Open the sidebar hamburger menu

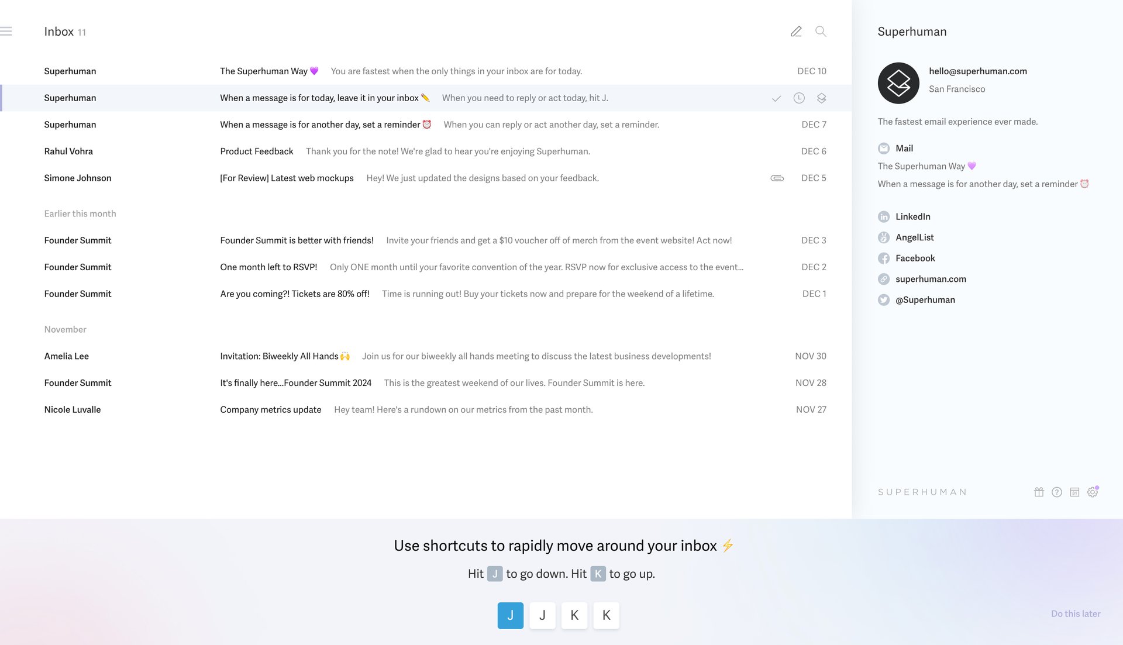click(7, 30)
